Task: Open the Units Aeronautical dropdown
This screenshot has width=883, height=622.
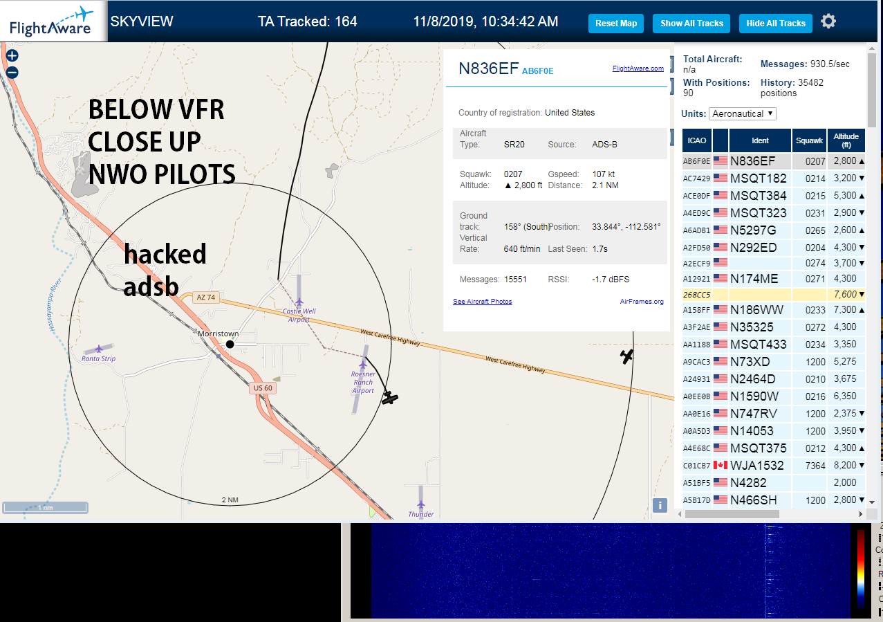Action: [x=742, y=113]
